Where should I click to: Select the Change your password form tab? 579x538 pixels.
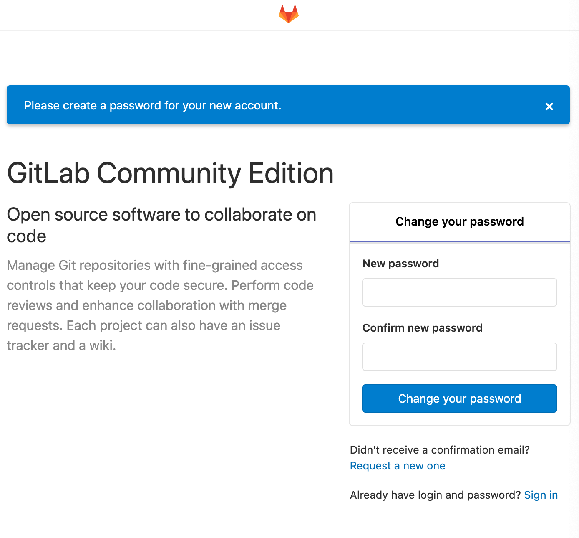coord(459,221)
